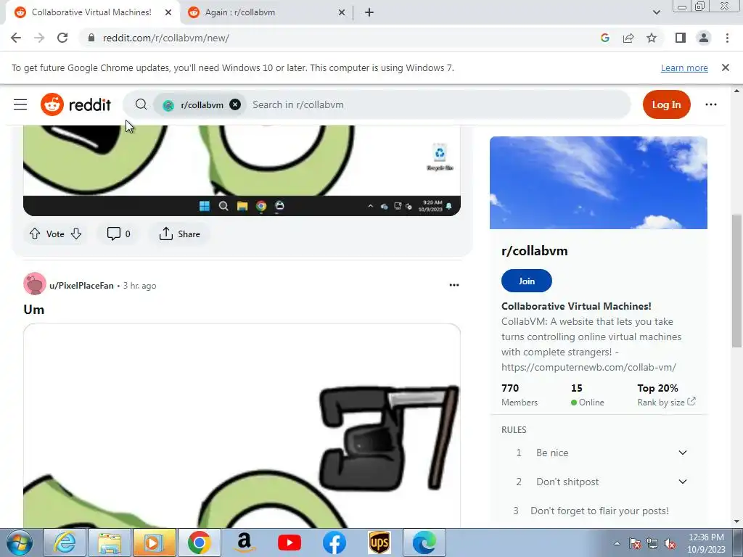This screenshot has width=743, height=557.
Task: Open the Reddit header three-dot menu
Action: tap(711, 104)
